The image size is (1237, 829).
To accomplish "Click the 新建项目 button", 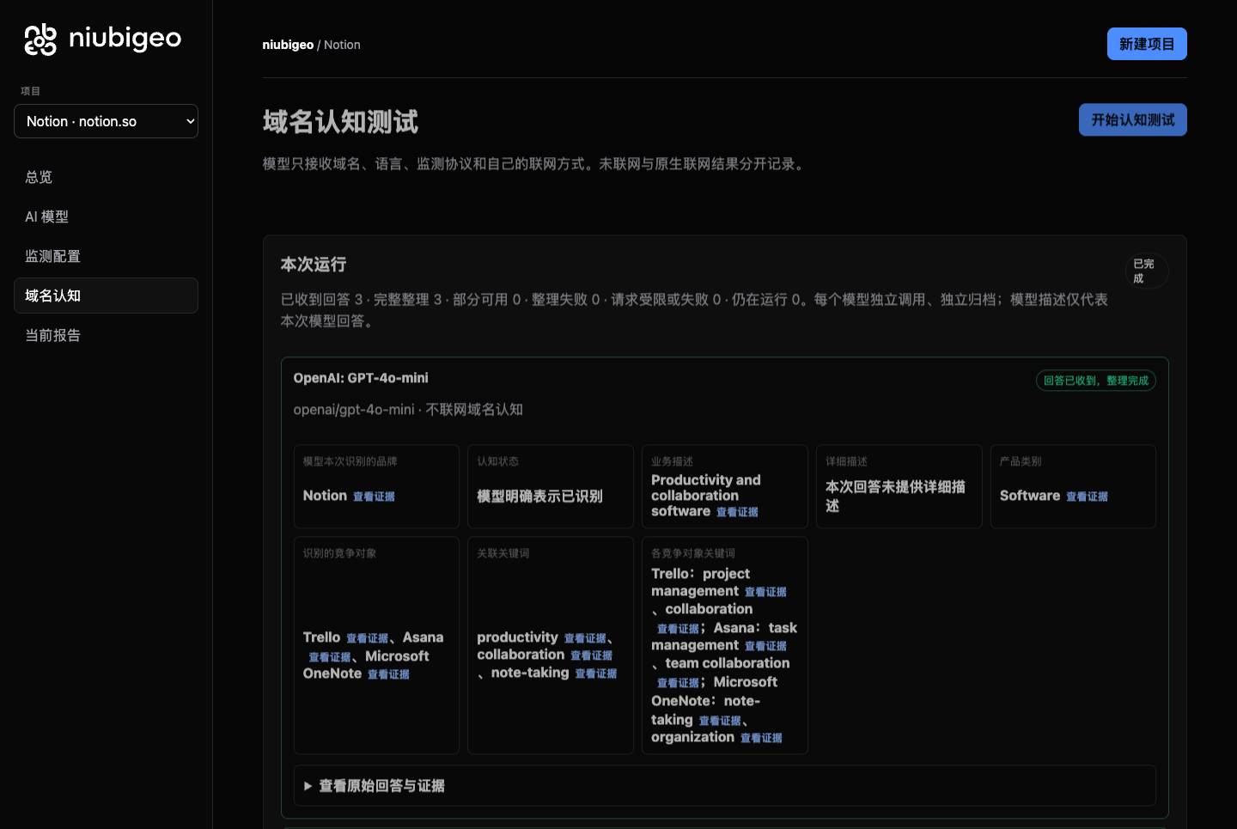I will 1147,44.
